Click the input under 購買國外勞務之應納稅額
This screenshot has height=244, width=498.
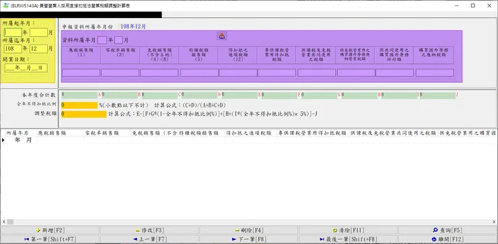[435, 73]
